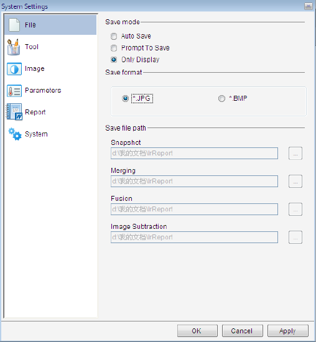
Task: Click the Cancel button
Action: click(242, 331)
